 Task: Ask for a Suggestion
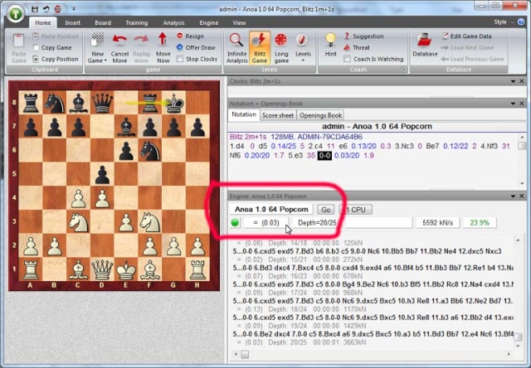coord(364,36)
